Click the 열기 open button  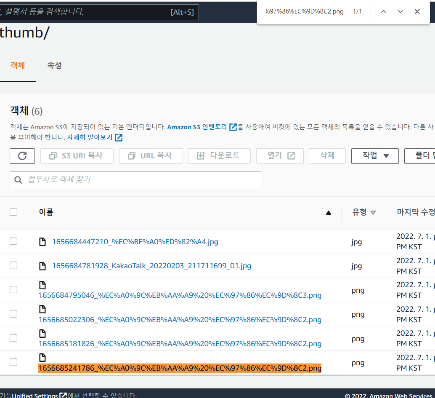280,156
